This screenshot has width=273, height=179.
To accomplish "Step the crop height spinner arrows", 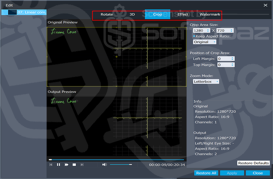I will 231,31.
